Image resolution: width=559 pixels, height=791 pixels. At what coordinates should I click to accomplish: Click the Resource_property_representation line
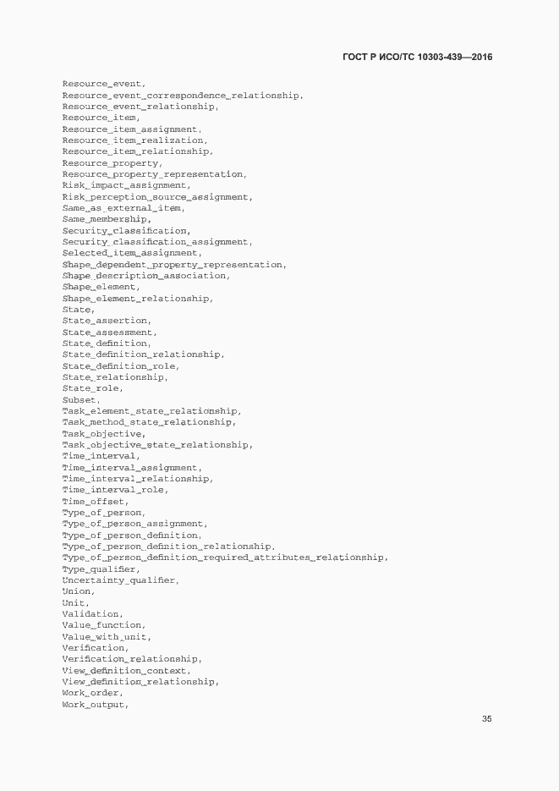[x=154, y=174]
